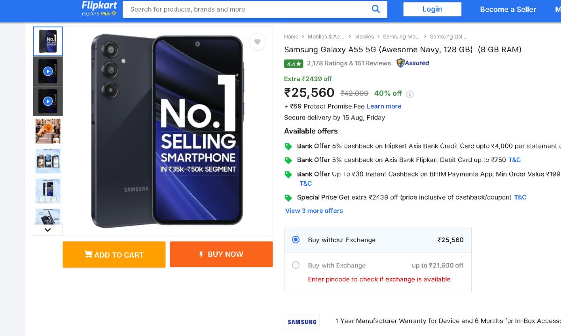Add product to wishlist with heart icon
The image size is (561, 336).
pos(257,42)
